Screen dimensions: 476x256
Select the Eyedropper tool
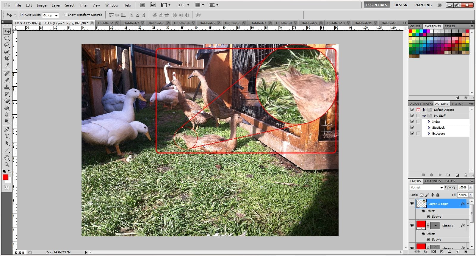point(7,65)
